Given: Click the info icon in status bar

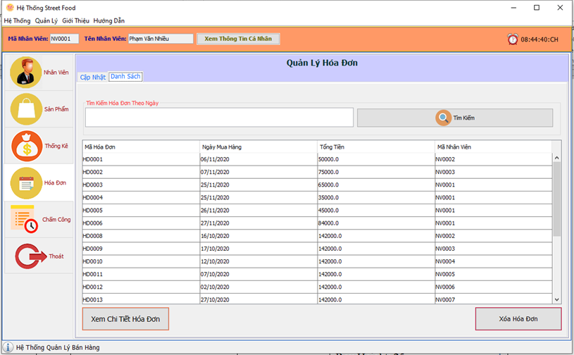Looking at the screenshot, I should point(8,347).
